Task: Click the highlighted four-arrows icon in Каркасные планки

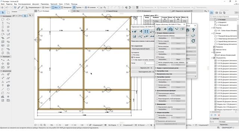Action: [x=146, y=31]
